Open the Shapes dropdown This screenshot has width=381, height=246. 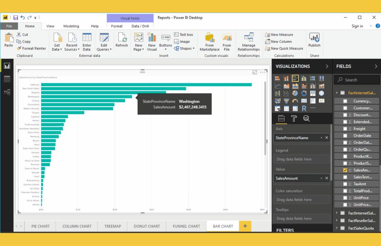185,49
